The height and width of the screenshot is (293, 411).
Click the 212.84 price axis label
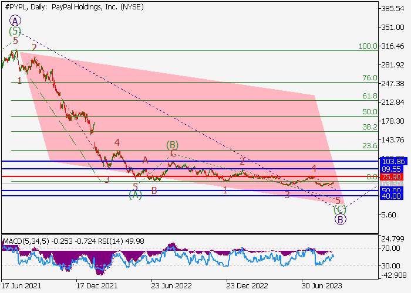point(393,103)
